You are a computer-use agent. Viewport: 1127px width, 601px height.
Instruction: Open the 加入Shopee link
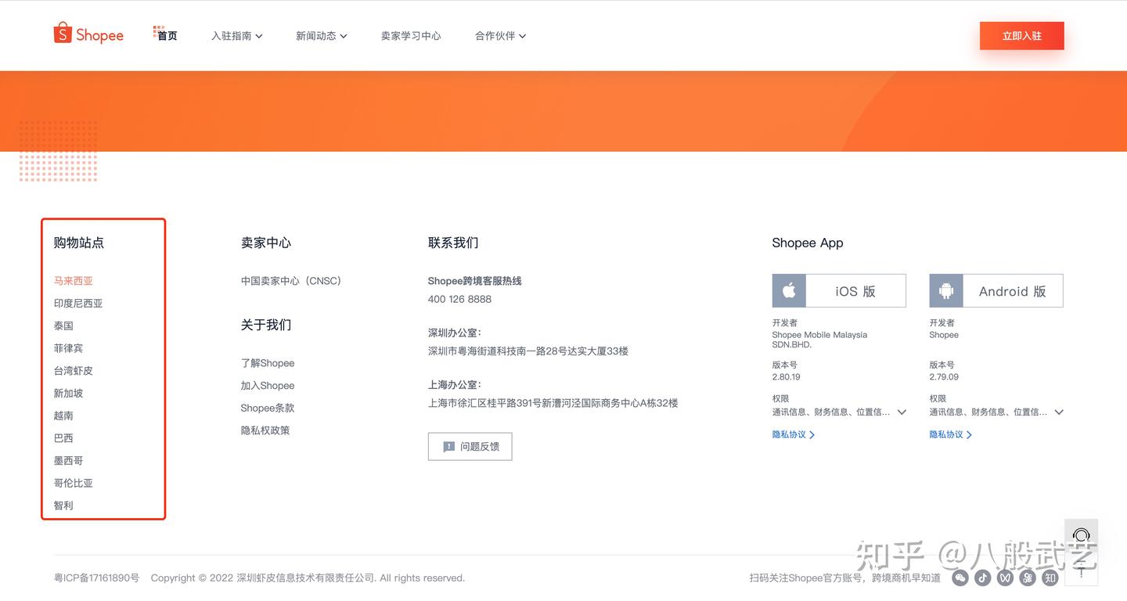[268, 386]
